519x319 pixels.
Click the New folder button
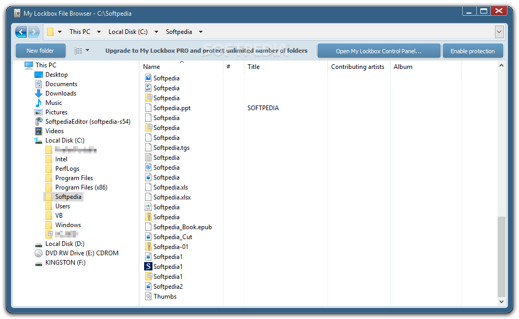tap(40, 51)
